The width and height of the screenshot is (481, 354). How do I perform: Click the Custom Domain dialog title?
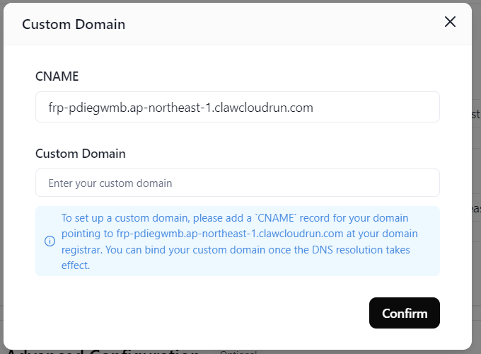[74, 24]
